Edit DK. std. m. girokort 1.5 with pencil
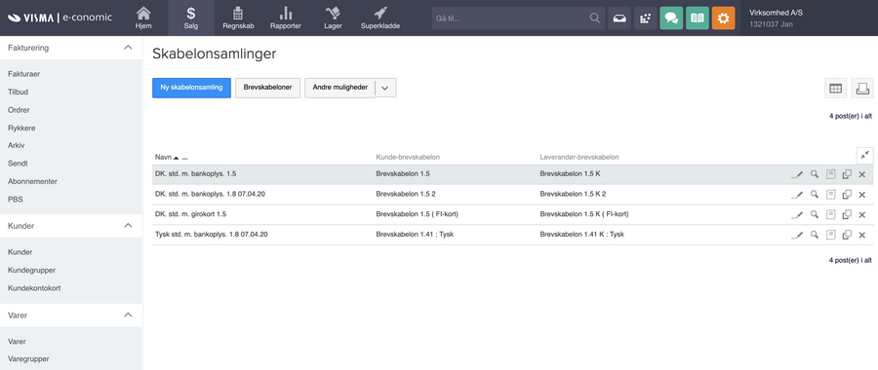 [x=797, y=214]
